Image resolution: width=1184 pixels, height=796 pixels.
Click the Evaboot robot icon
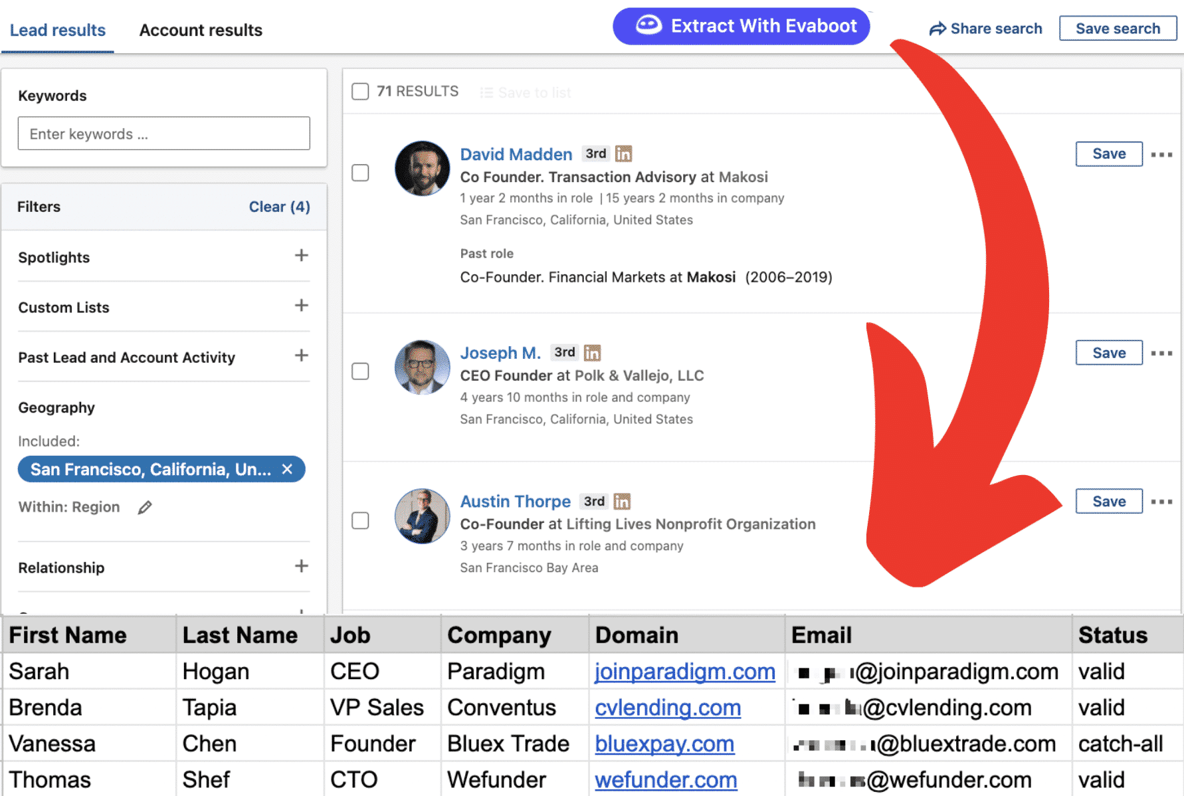(648, 26)
